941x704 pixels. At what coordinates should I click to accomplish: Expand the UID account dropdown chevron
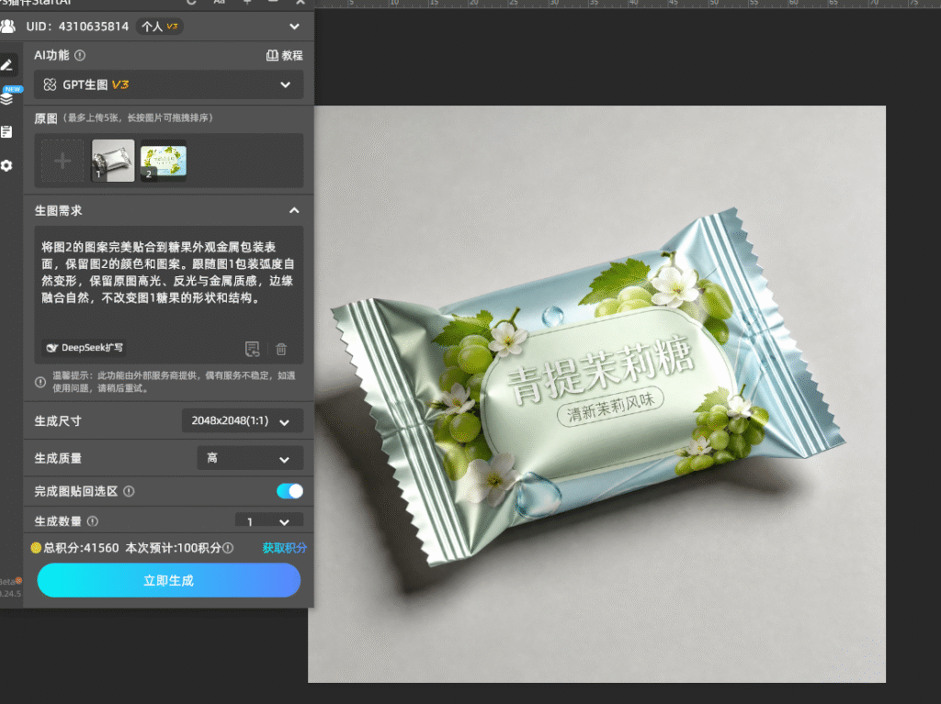click(294, 27)
